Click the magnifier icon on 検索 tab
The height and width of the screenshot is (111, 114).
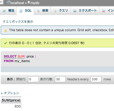[38, 11]
